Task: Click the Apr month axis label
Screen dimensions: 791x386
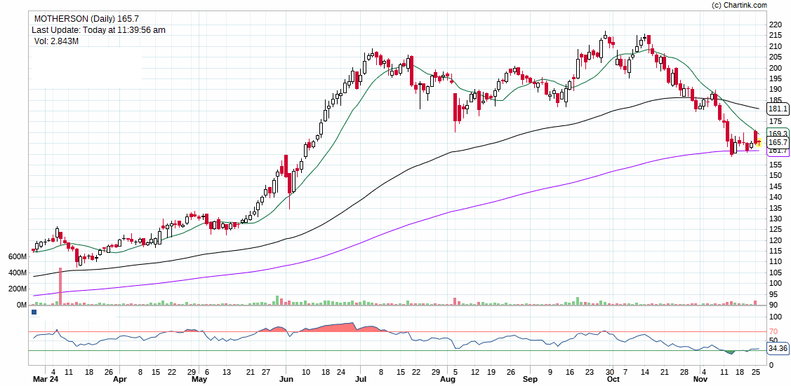Action: point(119,380)
